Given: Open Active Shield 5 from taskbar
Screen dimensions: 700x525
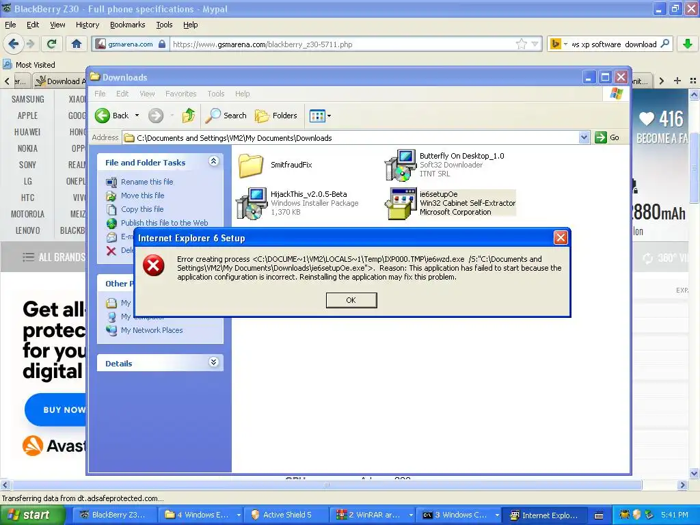Looking at the screenshot, I should click(x=286, y=515).
